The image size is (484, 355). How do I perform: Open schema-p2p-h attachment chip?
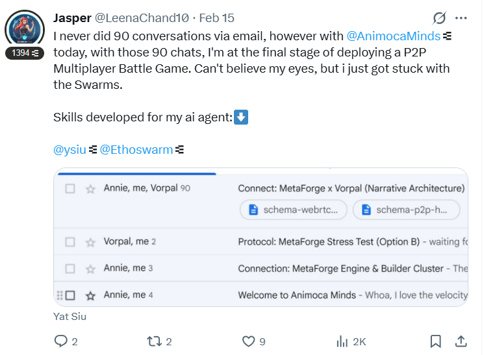click(x=405, y=210)
